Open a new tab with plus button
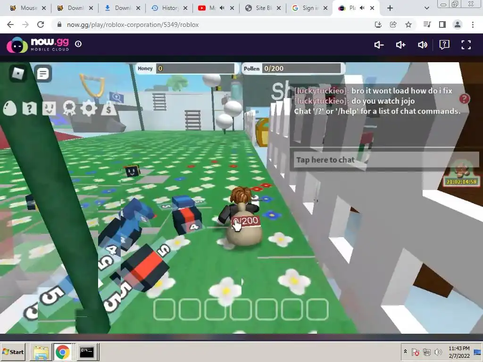This screenshot has width=483, height=362. click(390, 8)
